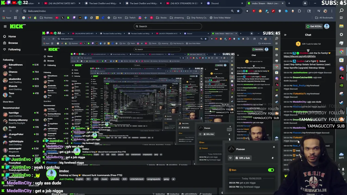The height and width of the screenshot is (195, 347).
Task: Select the songrequests stream tag
Action: pyautogui.click(x=154, y=179)
